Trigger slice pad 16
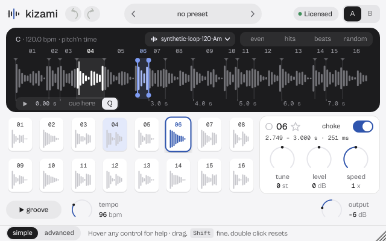The height and width of the screenshot is (241, 386). click(241, 175)
